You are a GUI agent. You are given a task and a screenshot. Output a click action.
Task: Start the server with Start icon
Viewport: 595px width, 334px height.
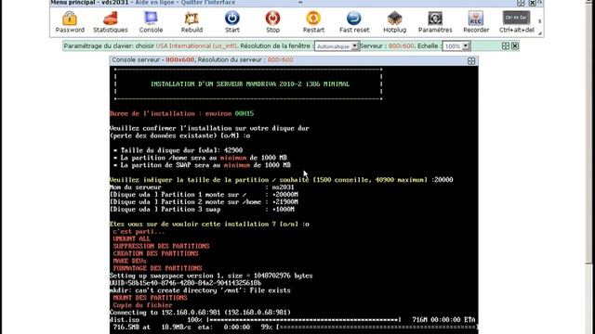point(231,22)
